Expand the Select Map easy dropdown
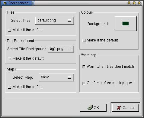 56,77
